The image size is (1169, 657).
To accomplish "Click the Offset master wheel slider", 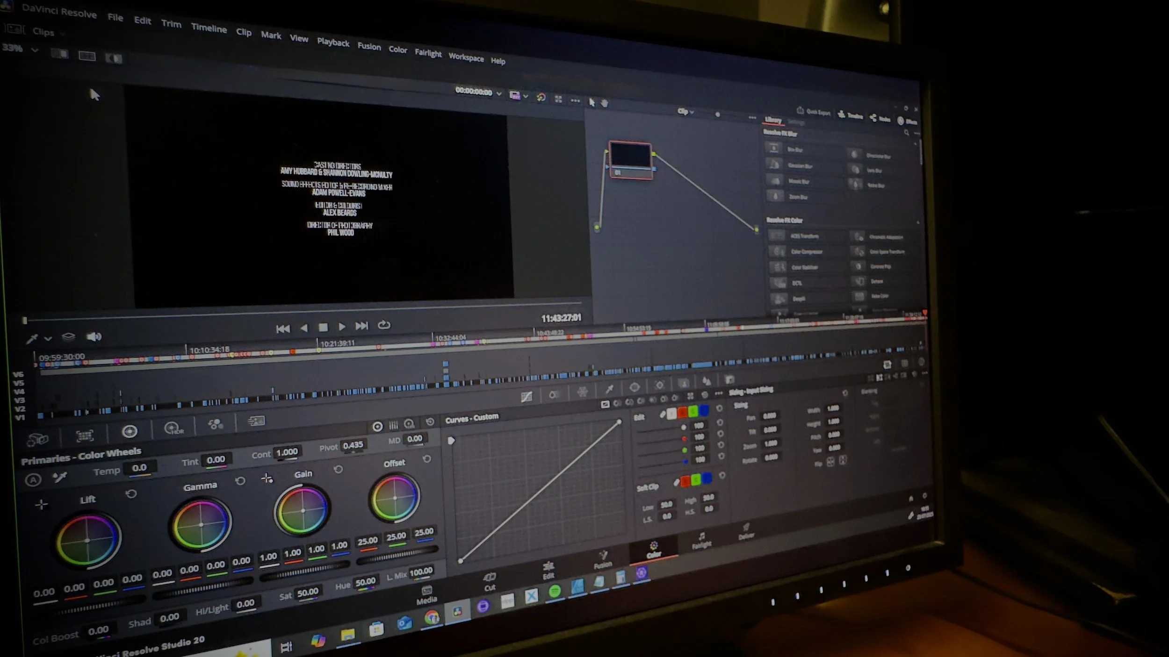I will [x=397, y=555].
